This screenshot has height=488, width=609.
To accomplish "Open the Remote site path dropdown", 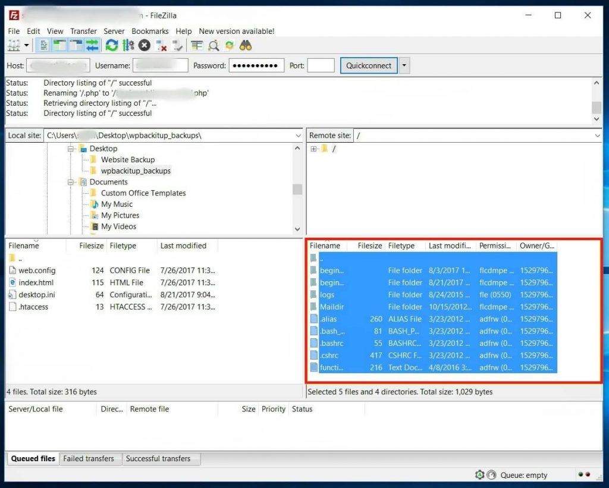I will 597,136.
